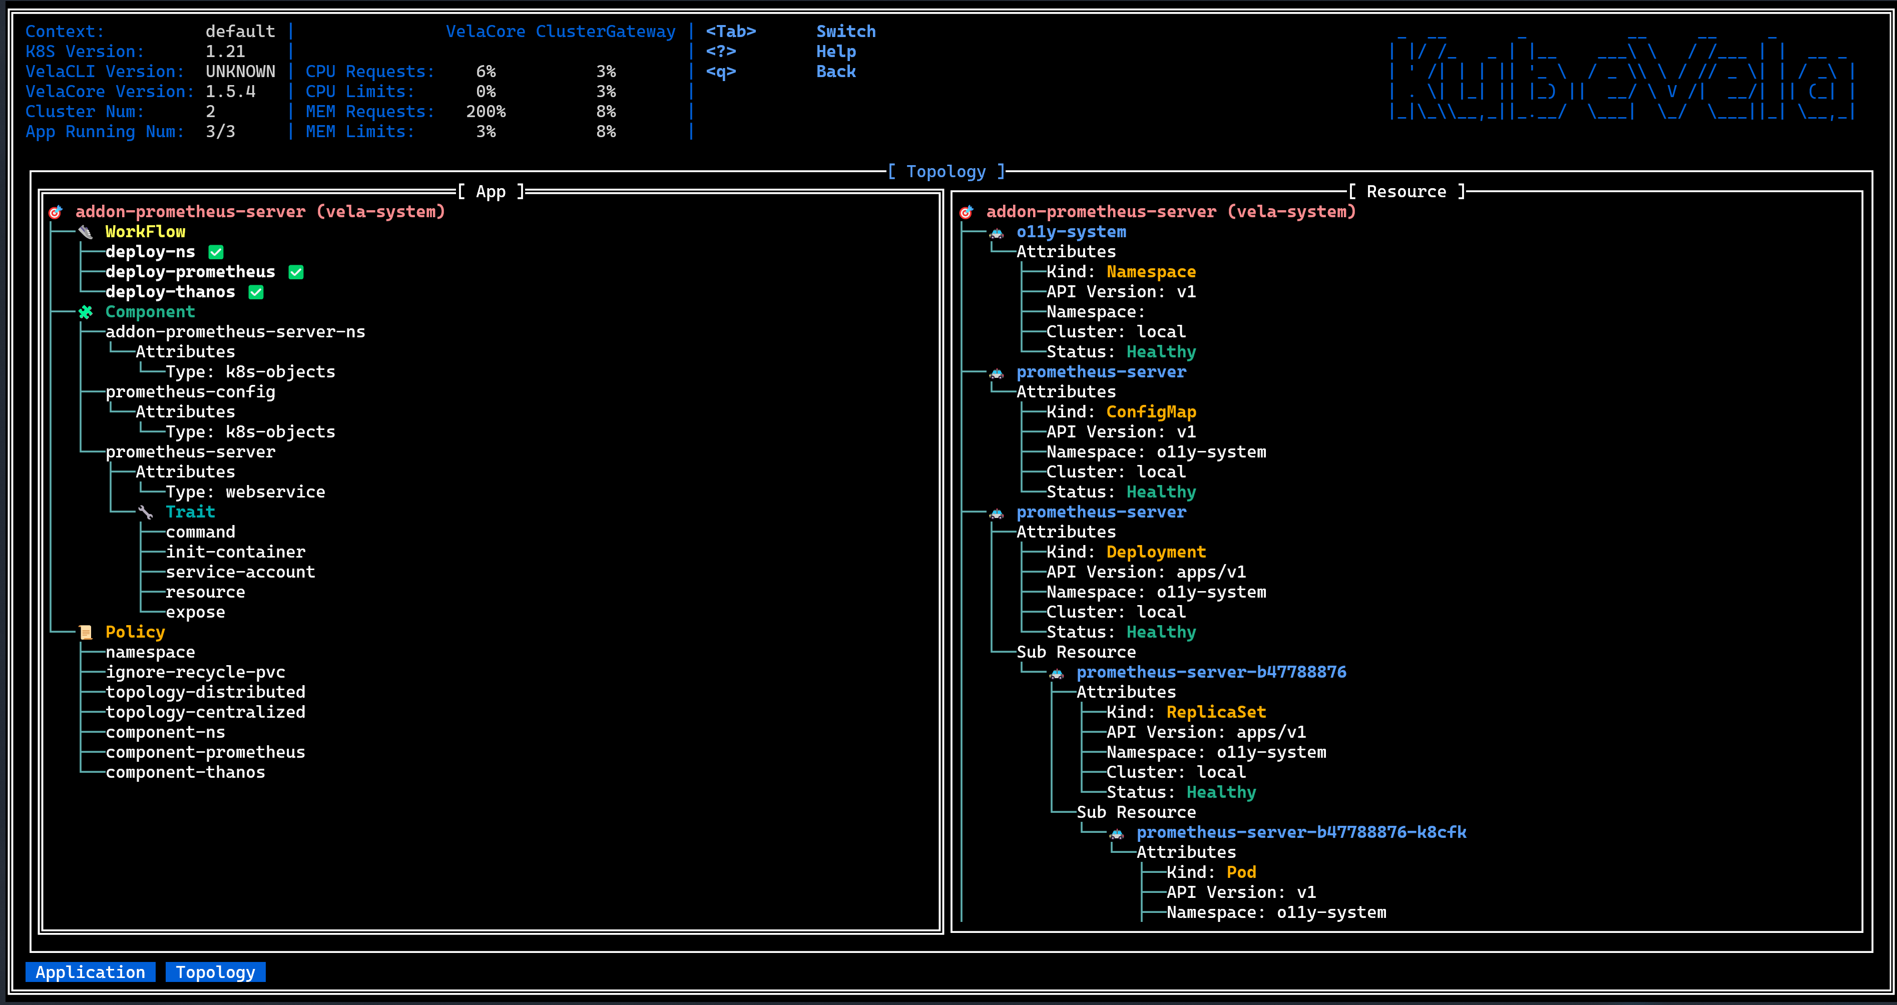Select the topology-centralized policy
Image resolution: width=1897 pixels, height=1005 pixels.
point(205,713)
